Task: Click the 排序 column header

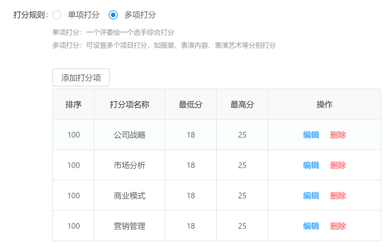Action: [x=73, y=105]
